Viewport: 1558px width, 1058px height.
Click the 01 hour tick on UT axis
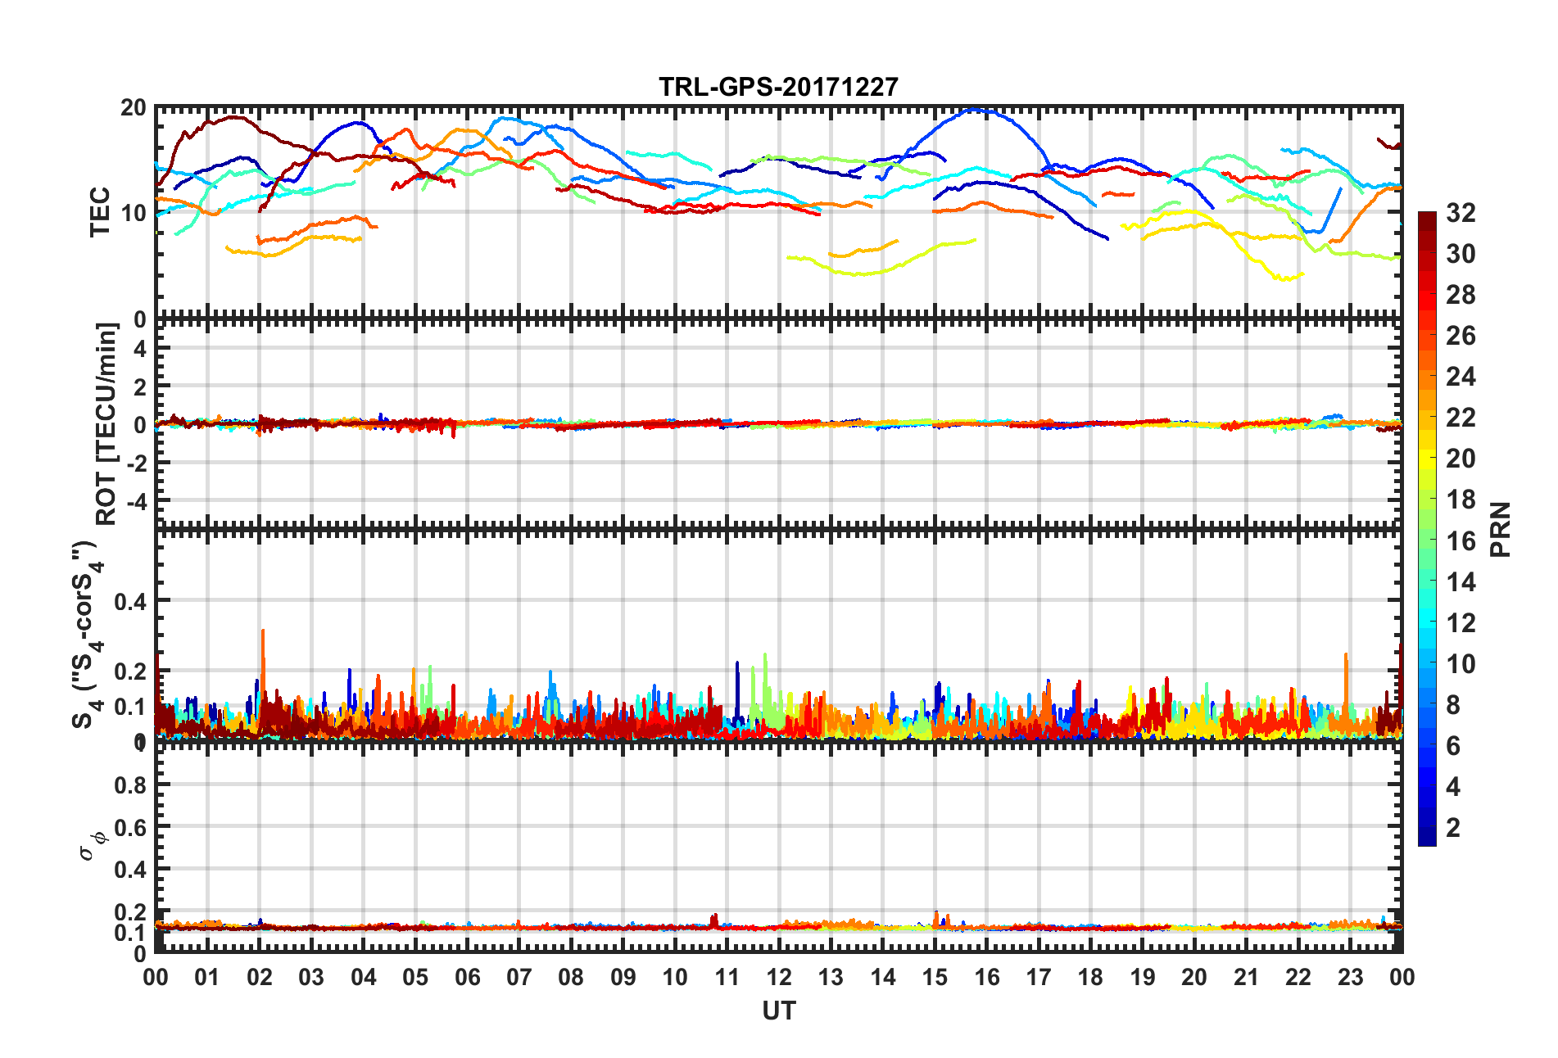pyautogui.click(x=207, y=977)
